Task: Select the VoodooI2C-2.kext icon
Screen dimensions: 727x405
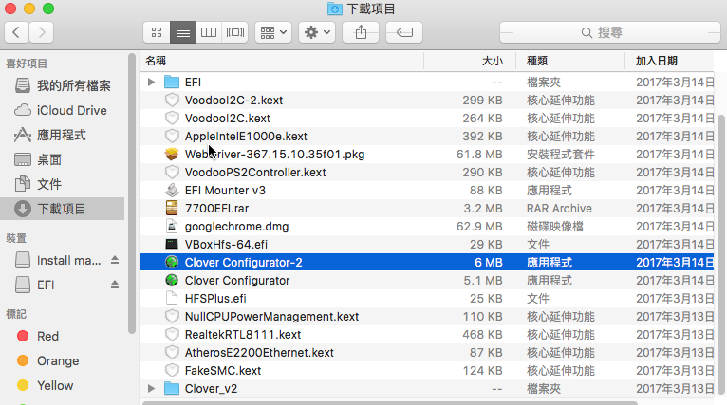Action: click(172, 101)
